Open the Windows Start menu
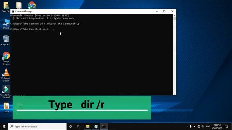Screen dimensions: 232x130 [x=4, y=126]
